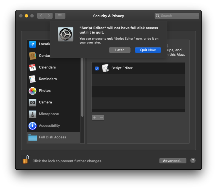Open the Calendars icon in sidebar
The height and width of the screenshot is (190, 217).
pyautogui.click(x=32, y=68)
